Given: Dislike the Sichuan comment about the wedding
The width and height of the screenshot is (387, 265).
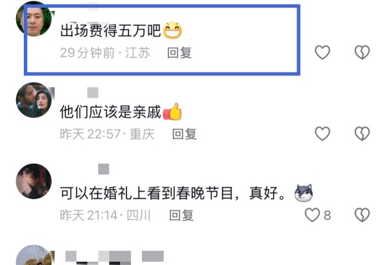Looking at the screenshot, I should pos(362,215).
